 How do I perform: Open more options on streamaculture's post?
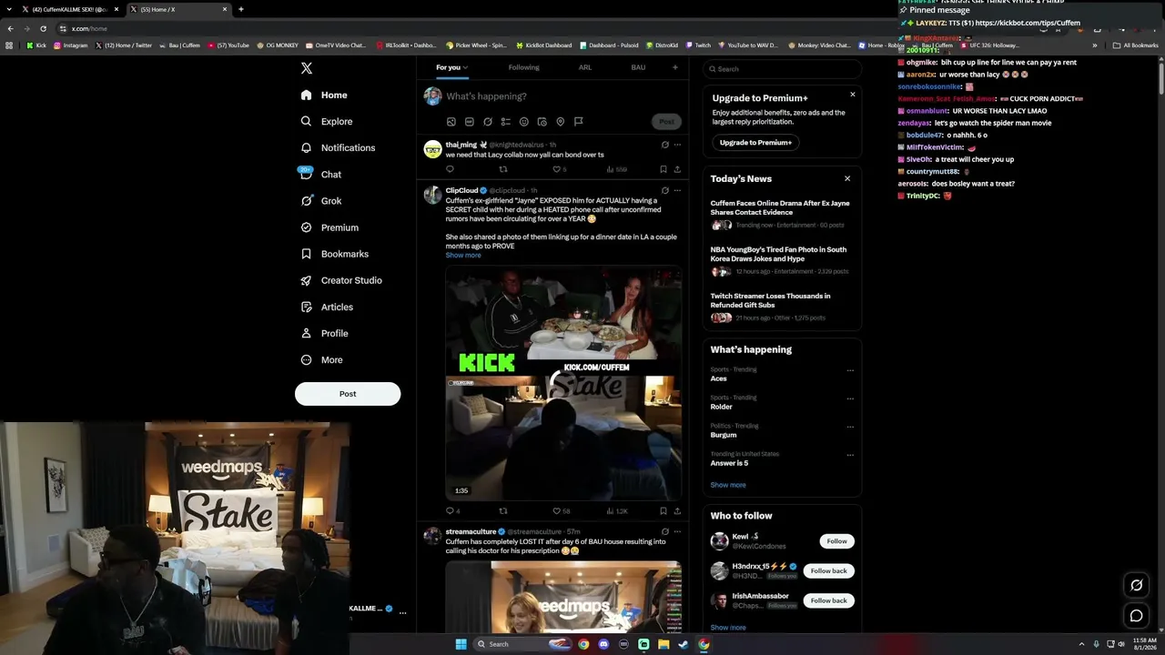[677, 531]
